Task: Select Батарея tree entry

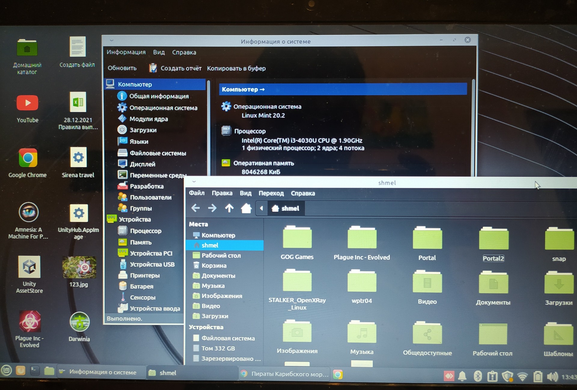Action: point(136,286)
